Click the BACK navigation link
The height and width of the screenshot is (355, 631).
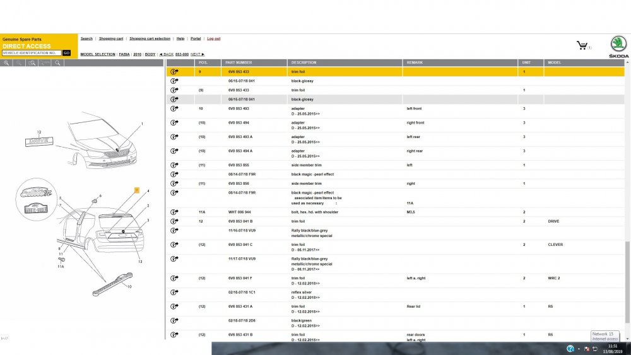point(166,54)
